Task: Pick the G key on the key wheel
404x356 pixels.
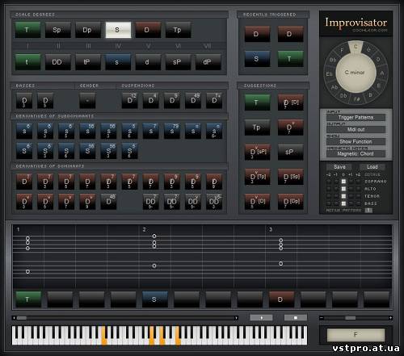Action: (368, 49)
